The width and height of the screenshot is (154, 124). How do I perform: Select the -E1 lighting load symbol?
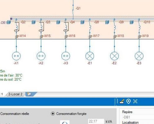tap(90, 56)
